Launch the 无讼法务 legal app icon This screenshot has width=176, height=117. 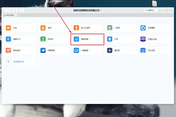pyautogui.click(x=143, y=50)
